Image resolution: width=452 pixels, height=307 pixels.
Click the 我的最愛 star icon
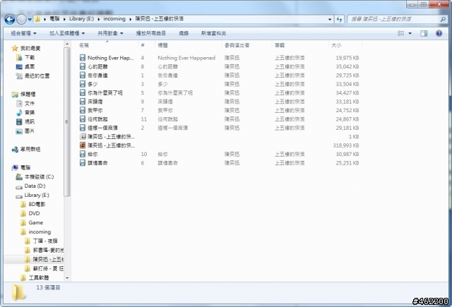[15, 48]
